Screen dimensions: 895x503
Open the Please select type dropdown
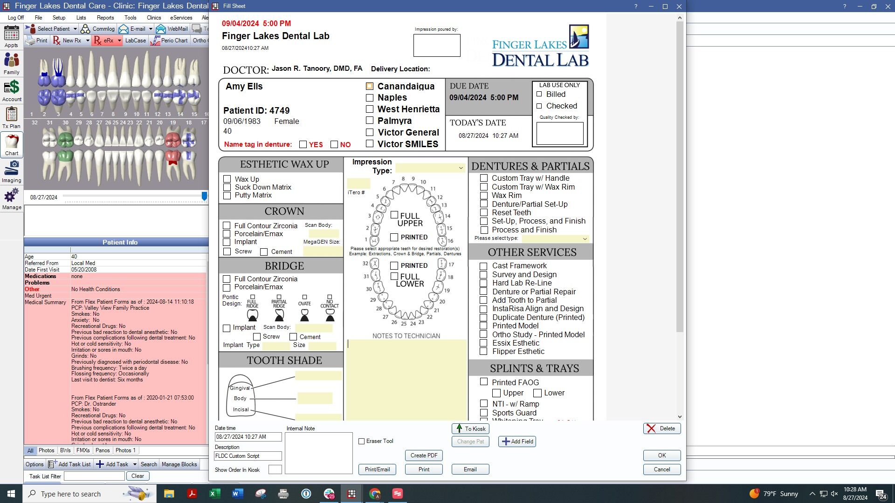(x=585, y=238)
